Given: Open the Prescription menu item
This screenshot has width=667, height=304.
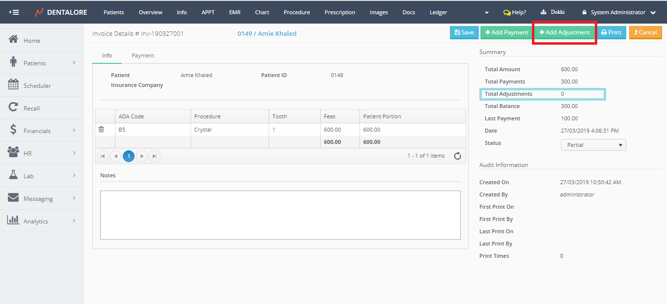Looking at the screenshot, I should (340, 12).
